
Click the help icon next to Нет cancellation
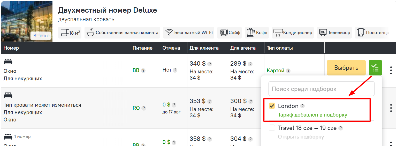(175, 70)
